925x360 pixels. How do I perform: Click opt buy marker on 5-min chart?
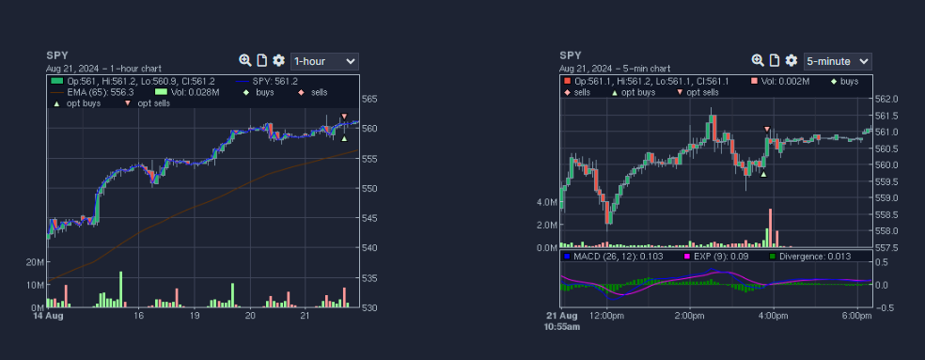763,174
